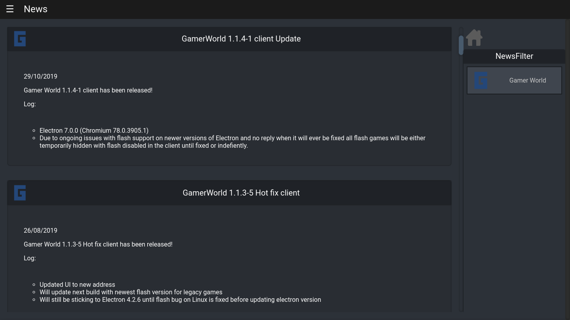Select the Electron 7.0.0 Chromium bullet item
Viewport: 570px width, 320px height.
point(94,130)
